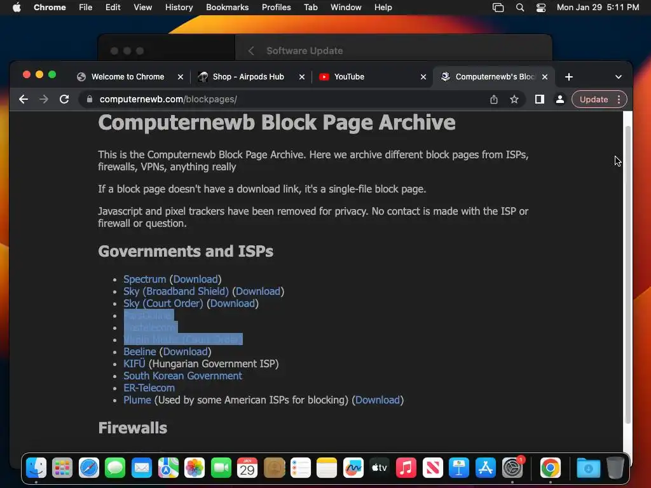Viewport: 651px width, 488px height.
Task: Open Photos app in the Dock
Action: coord(195,468)
